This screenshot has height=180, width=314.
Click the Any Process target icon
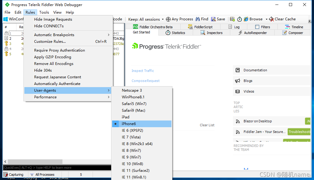[x=168, y=19]
